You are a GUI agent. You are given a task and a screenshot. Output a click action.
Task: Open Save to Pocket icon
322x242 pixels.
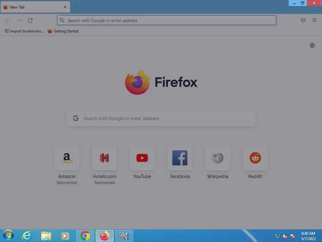pos(303,20)
